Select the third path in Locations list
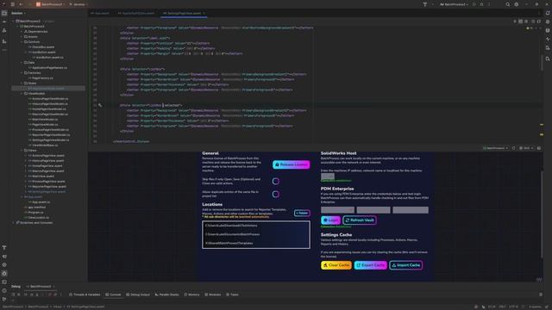 pos(256,243)
